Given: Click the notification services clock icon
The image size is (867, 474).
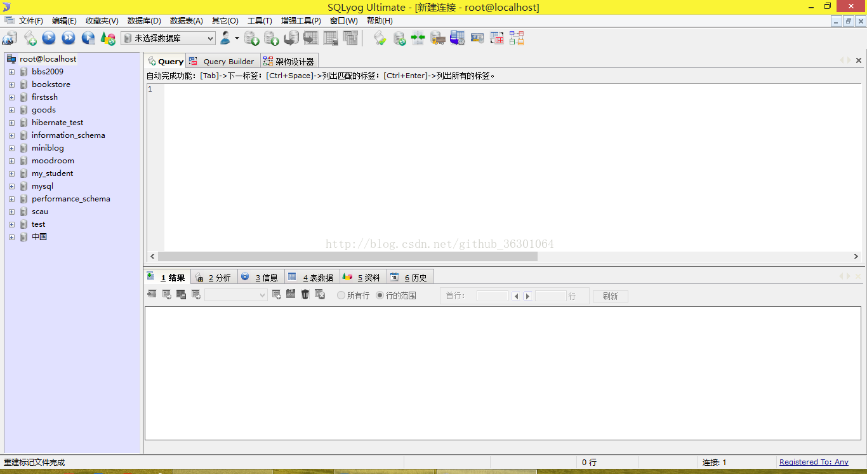Looking at the screenshot, I should pos(458,38).
